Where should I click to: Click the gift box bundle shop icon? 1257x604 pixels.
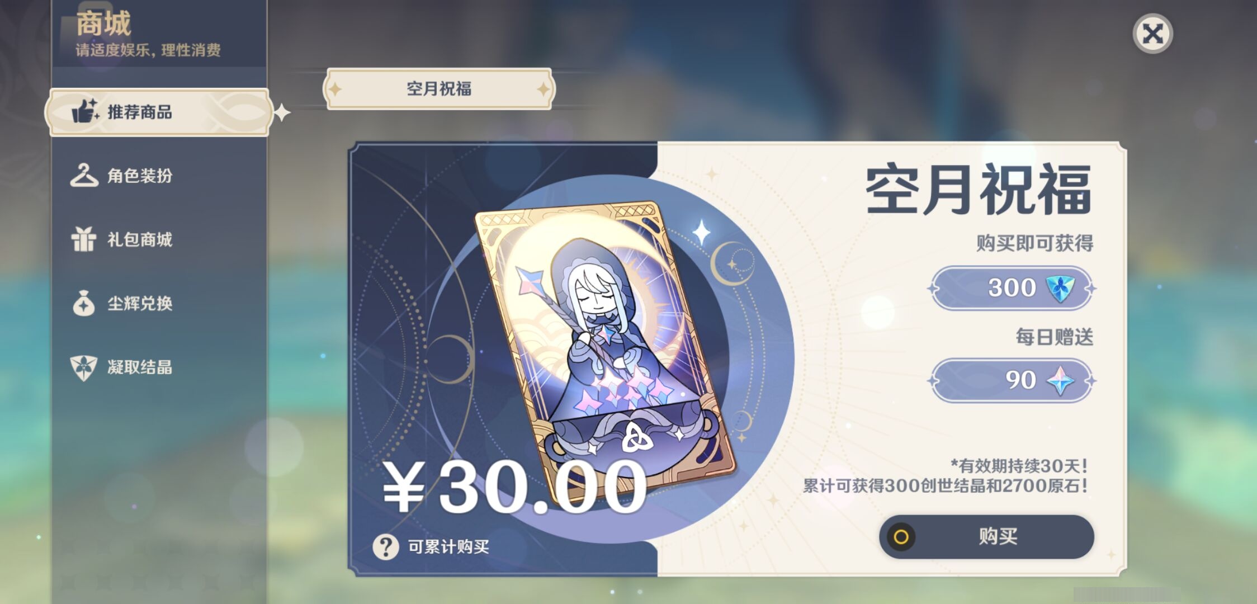click(x=84, y=239)
